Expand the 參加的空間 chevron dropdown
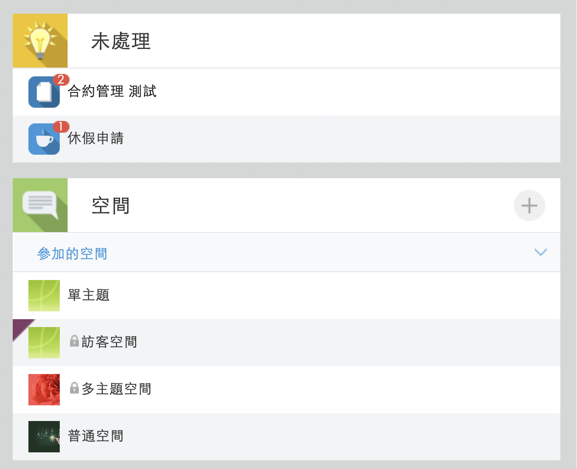The width and height of the screenshot is (577, 469). [540, 253]
